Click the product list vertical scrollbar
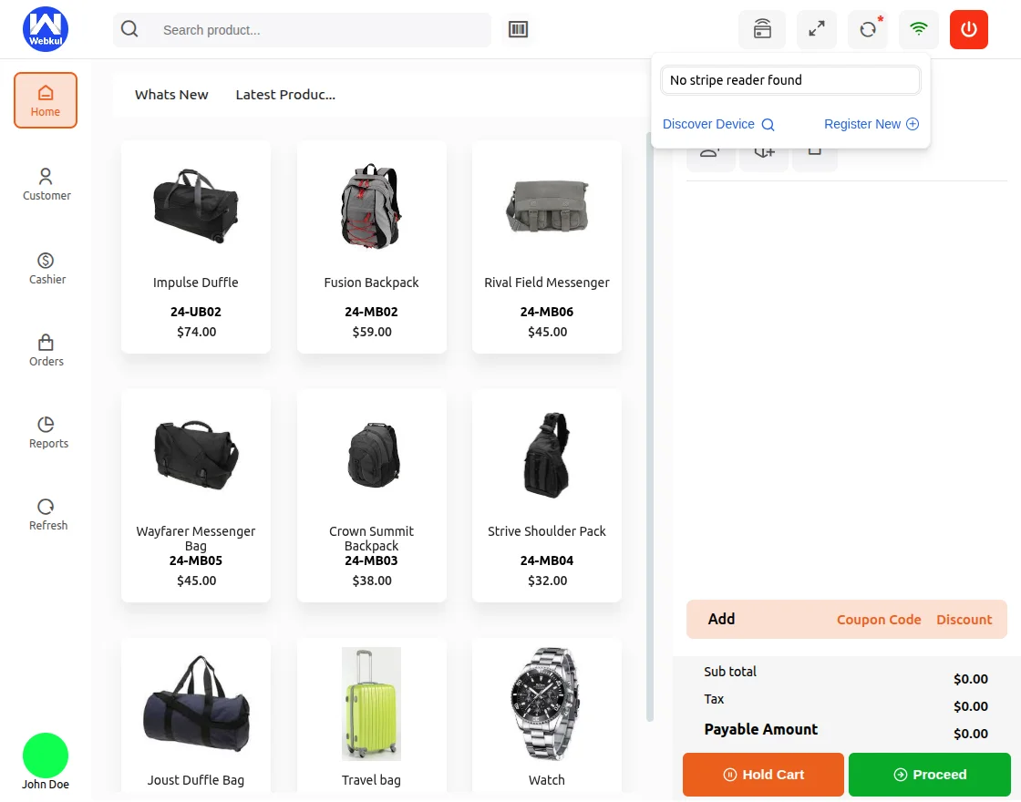This screenshot has height=802, width=1021. (x=649, y=427)
